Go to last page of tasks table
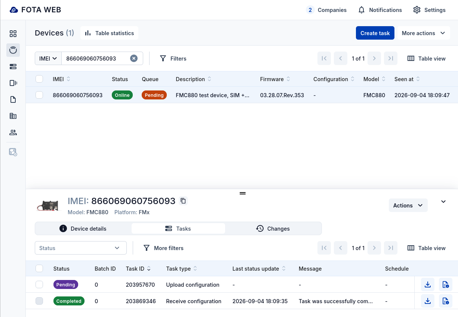 coord(391,248)
